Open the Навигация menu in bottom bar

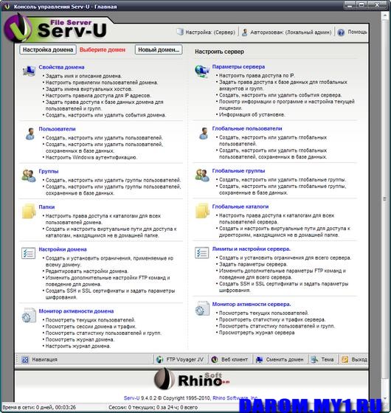click(40, 360)
